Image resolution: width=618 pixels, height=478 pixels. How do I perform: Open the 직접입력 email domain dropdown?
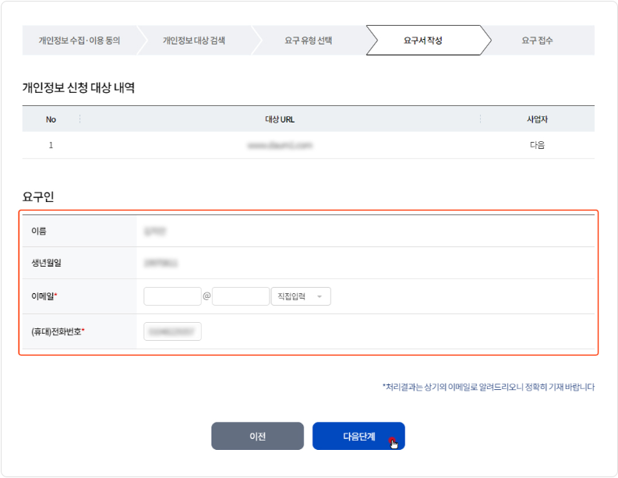[x=301, y=296]
